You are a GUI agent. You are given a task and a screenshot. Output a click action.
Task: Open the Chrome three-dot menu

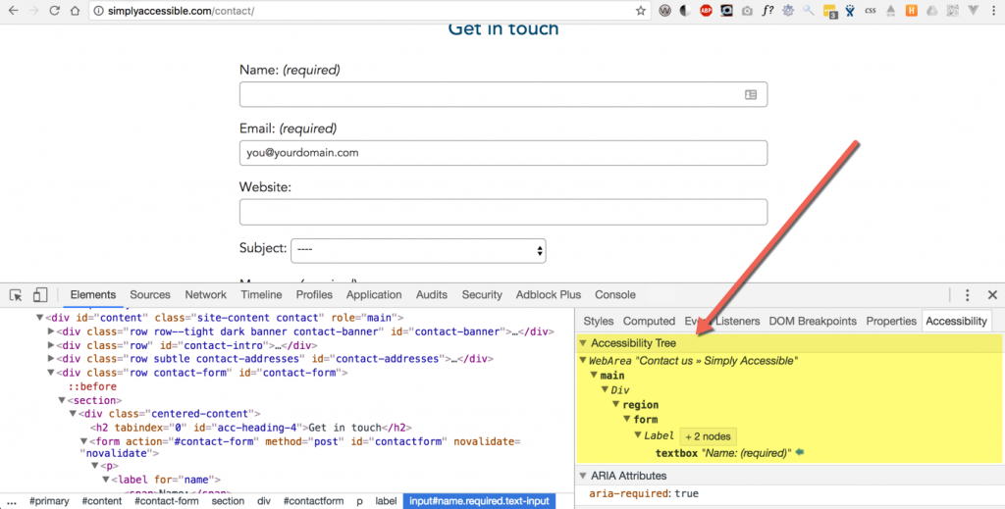click(993, 11)
